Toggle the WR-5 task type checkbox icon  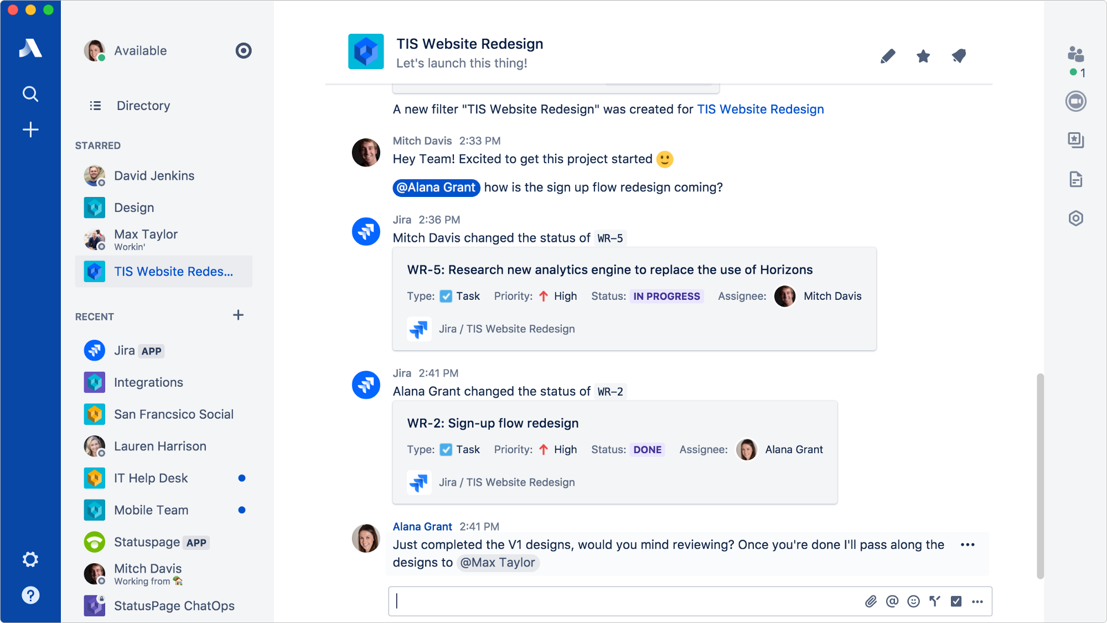tap(445, 295)
